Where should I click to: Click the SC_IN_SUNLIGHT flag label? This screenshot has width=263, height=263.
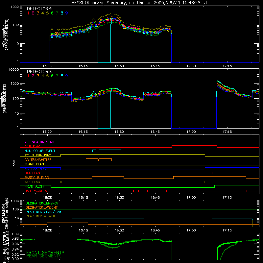[38, 155]
